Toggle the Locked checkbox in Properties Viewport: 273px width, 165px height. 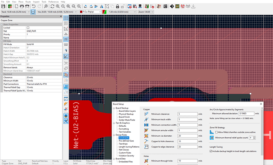tap(28, 28)
